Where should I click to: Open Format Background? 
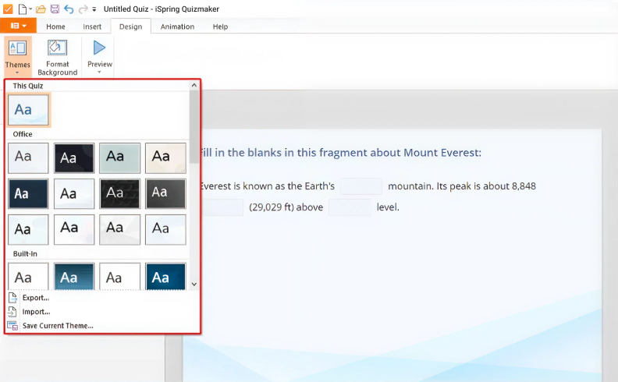58,57
